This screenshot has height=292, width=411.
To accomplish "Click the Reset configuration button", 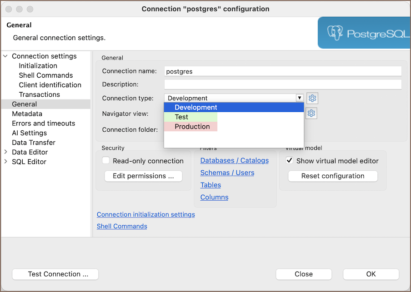I will click(333, 176).
